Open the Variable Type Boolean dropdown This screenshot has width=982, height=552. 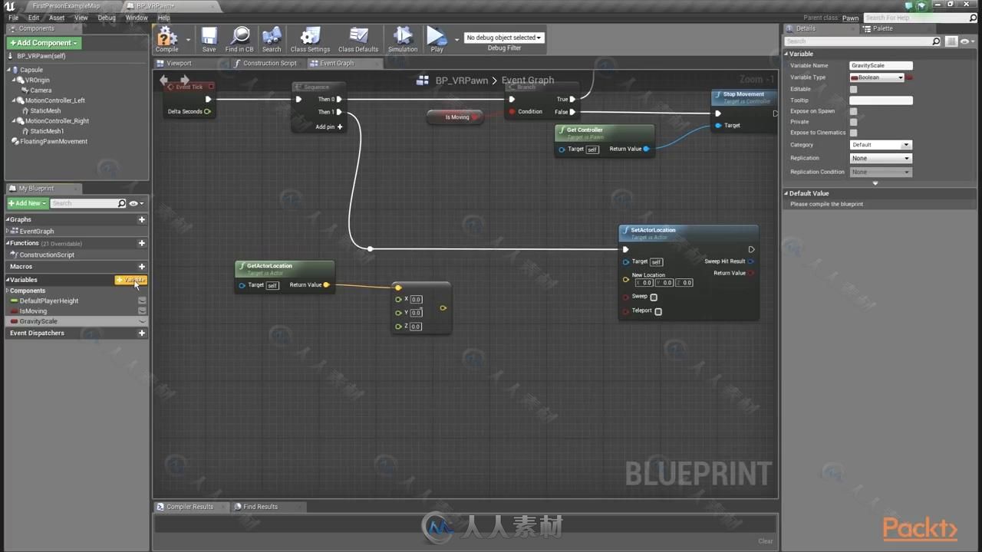pos(877,77)
